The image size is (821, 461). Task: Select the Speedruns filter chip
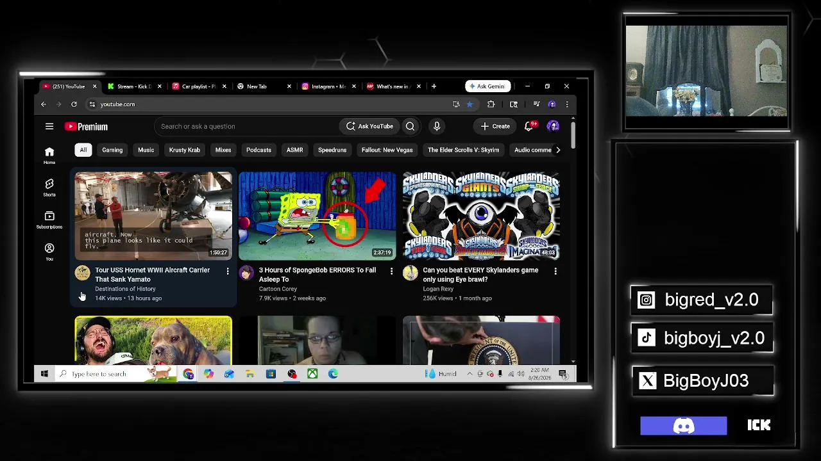(x=332, y=150)
